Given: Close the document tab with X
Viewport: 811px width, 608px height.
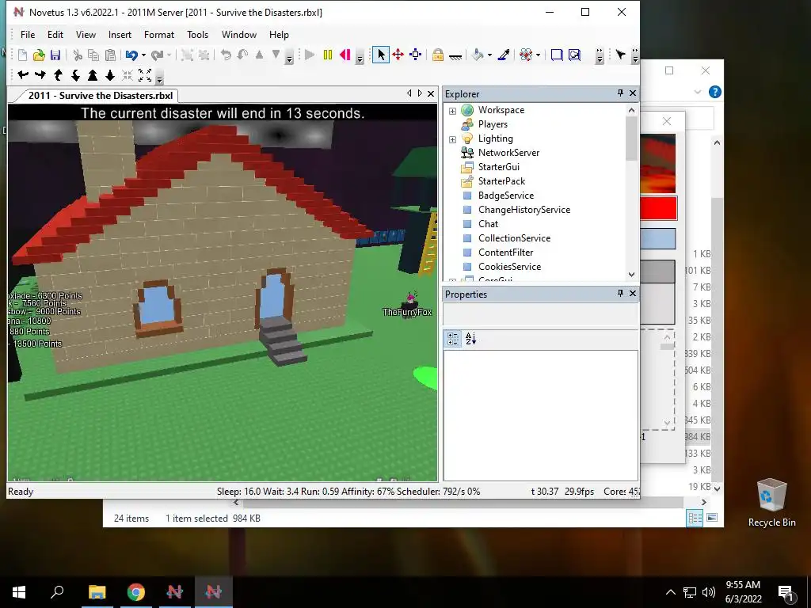Looking at the screenshot, I should 430,93.
